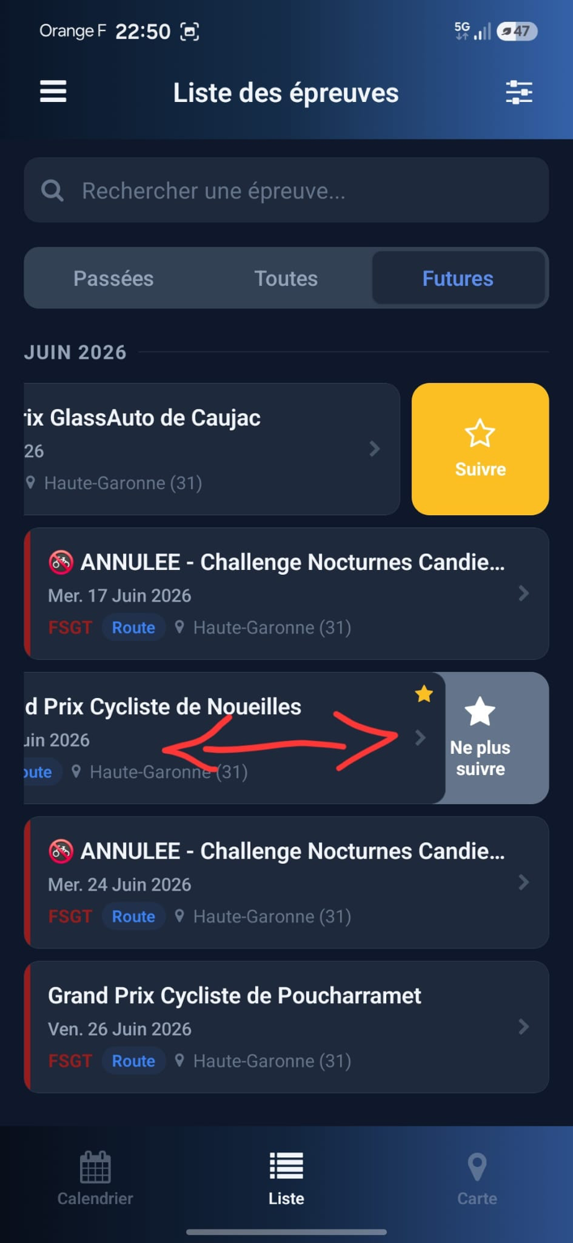Screen dimensions: 573x1243
Task: Switch to the Toutes filter
Action: coord(286,278)
